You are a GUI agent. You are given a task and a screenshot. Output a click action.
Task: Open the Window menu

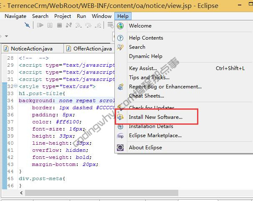[101, 16]
